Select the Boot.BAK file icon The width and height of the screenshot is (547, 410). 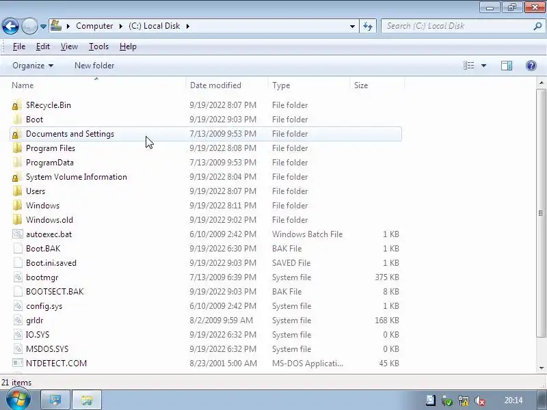pyautogui.click(x=18, y=249)
